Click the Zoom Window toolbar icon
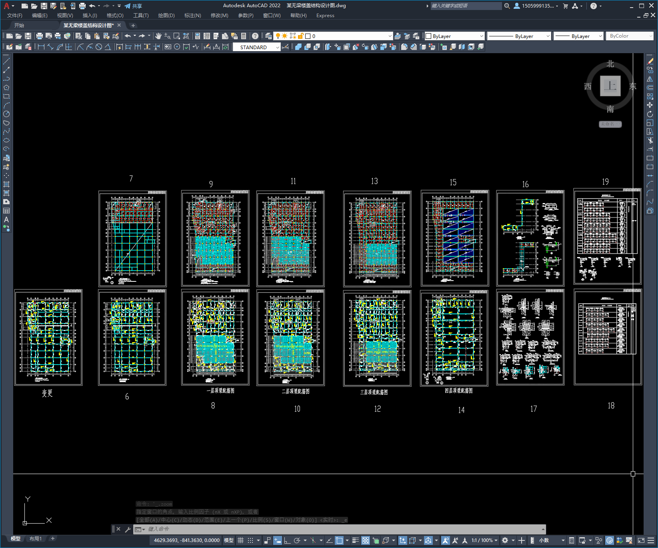This screenshot has width=658, height=548. pyautogui.click(x=176, y=36)
